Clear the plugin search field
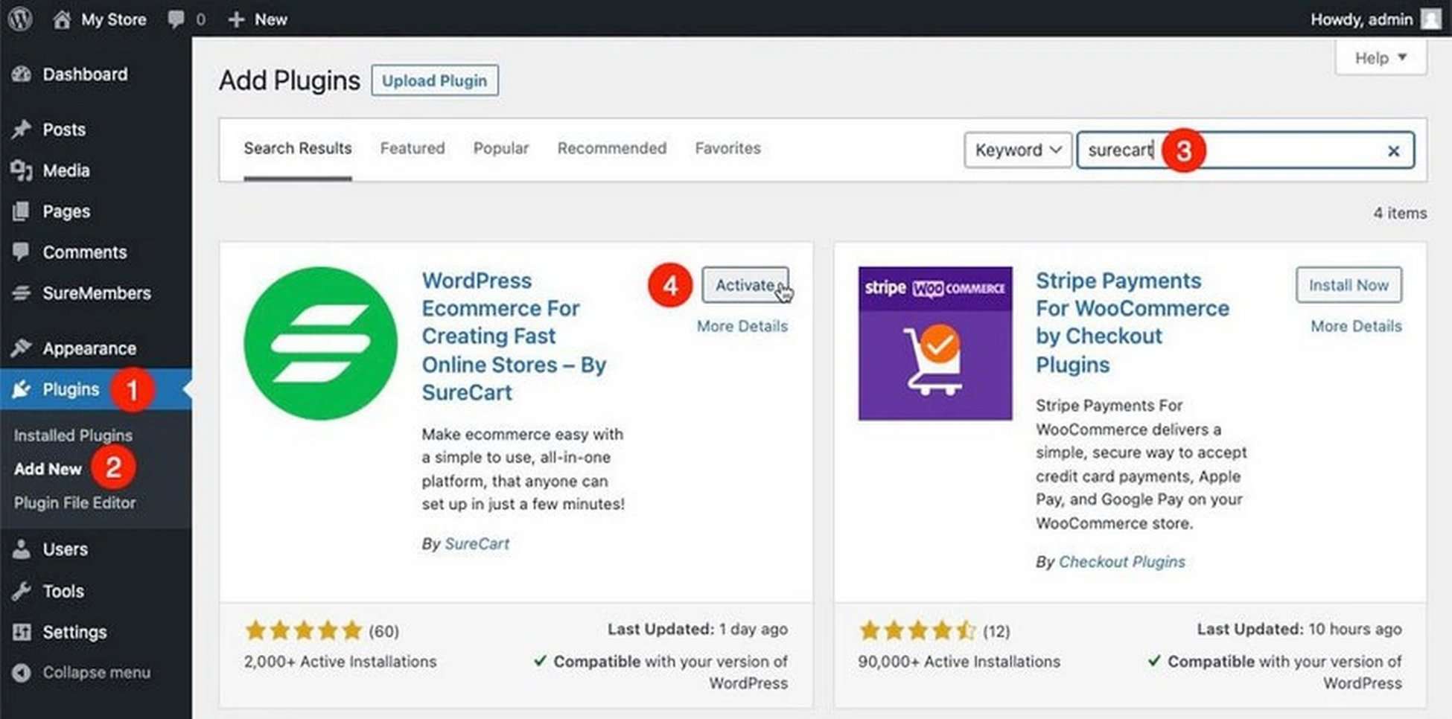 point(1393,151)
